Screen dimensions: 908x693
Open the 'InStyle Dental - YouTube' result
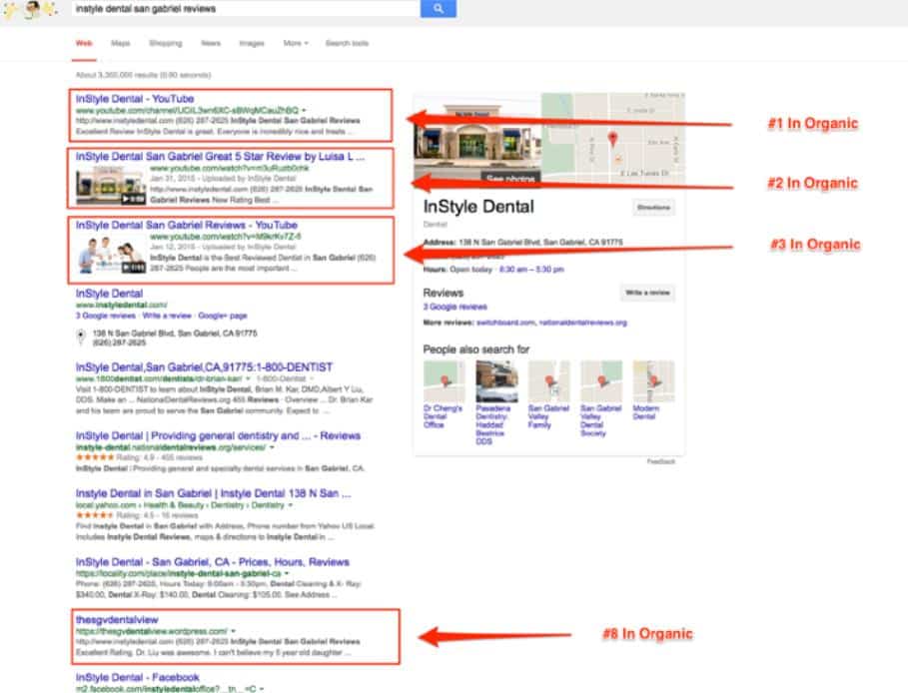135,99
